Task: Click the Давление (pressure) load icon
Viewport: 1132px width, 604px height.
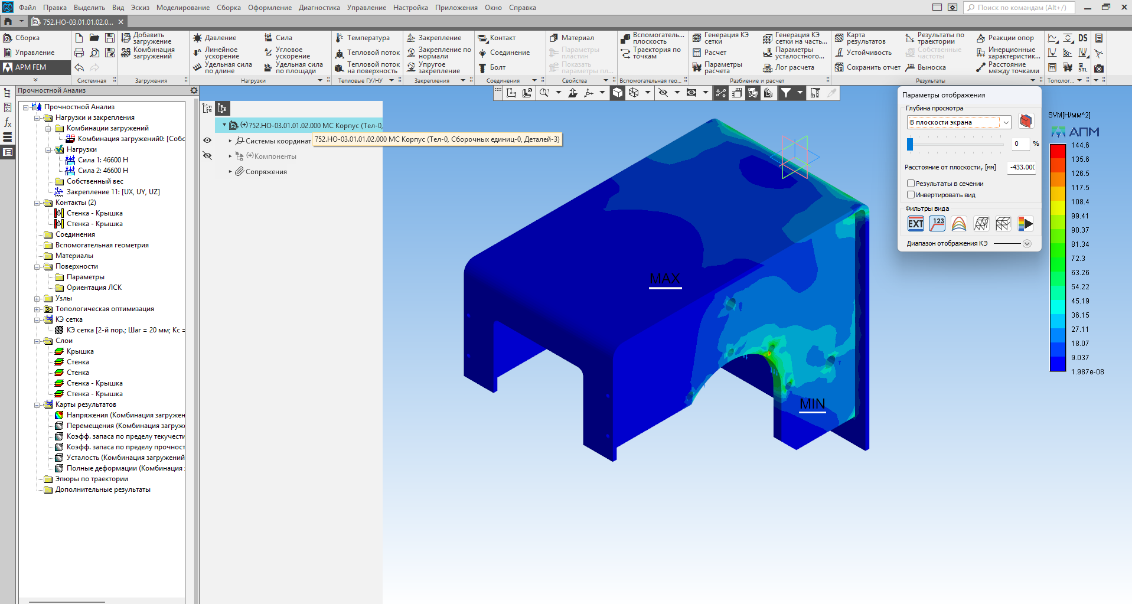Action: [198, 38]
